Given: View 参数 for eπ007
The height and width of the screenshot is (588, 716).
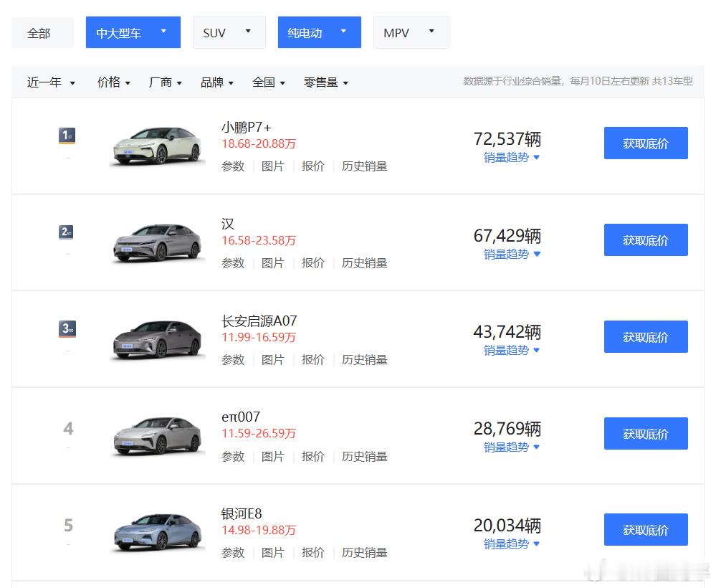Looking at the screenshot, I should [233, 457].
